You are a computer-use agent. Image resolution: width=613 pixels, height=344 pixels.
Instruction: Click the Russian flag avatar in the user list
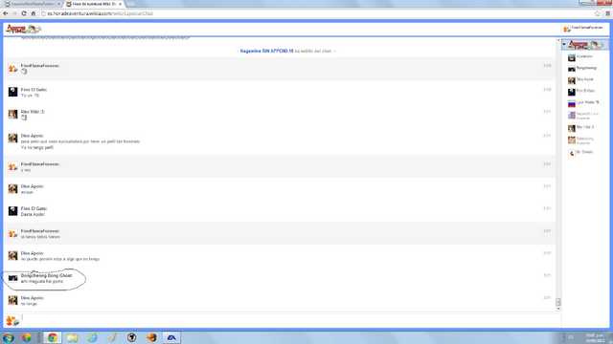[572, 103]
